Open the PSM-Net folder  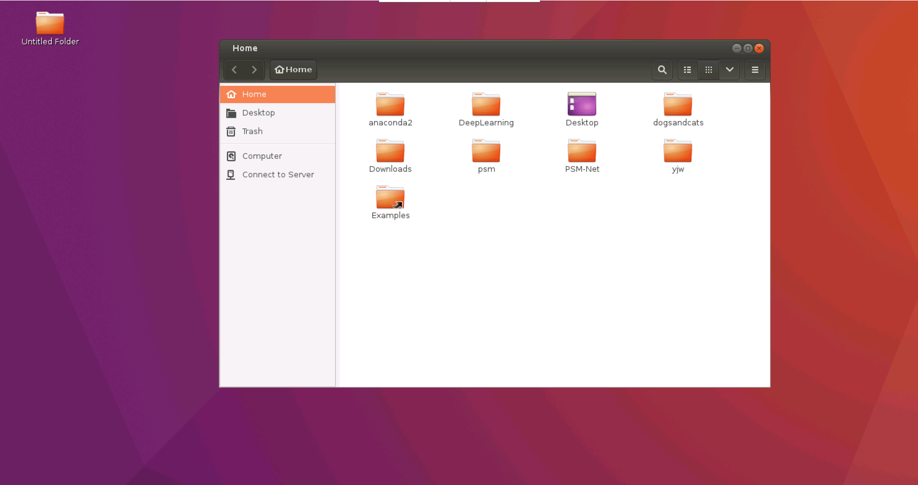pyautogui.click(x=581, y=151)
